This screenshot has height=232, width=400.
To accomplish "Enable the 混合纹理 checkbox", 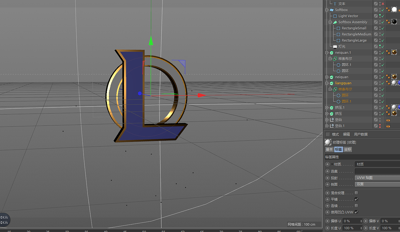I will point(356,193).
